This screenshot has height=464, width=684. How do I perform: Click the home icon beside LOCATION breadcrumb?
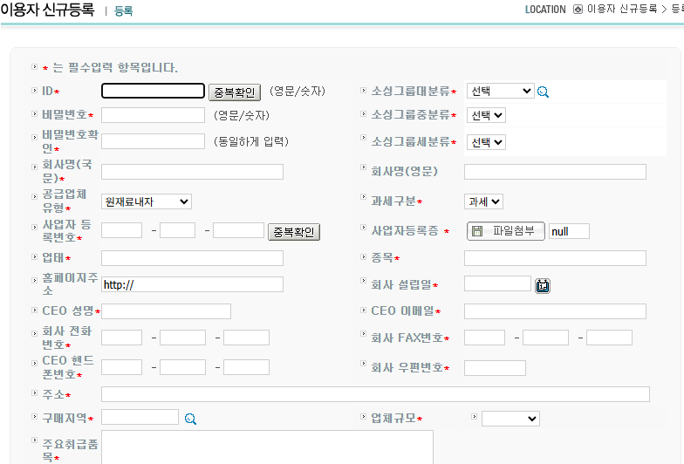point(578,9)
